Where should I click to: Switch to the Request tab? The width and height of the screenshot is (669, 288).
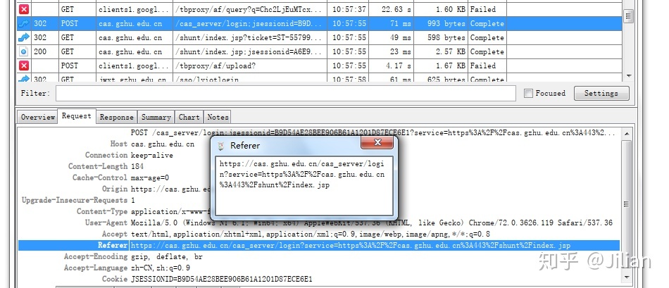[76, 116]
